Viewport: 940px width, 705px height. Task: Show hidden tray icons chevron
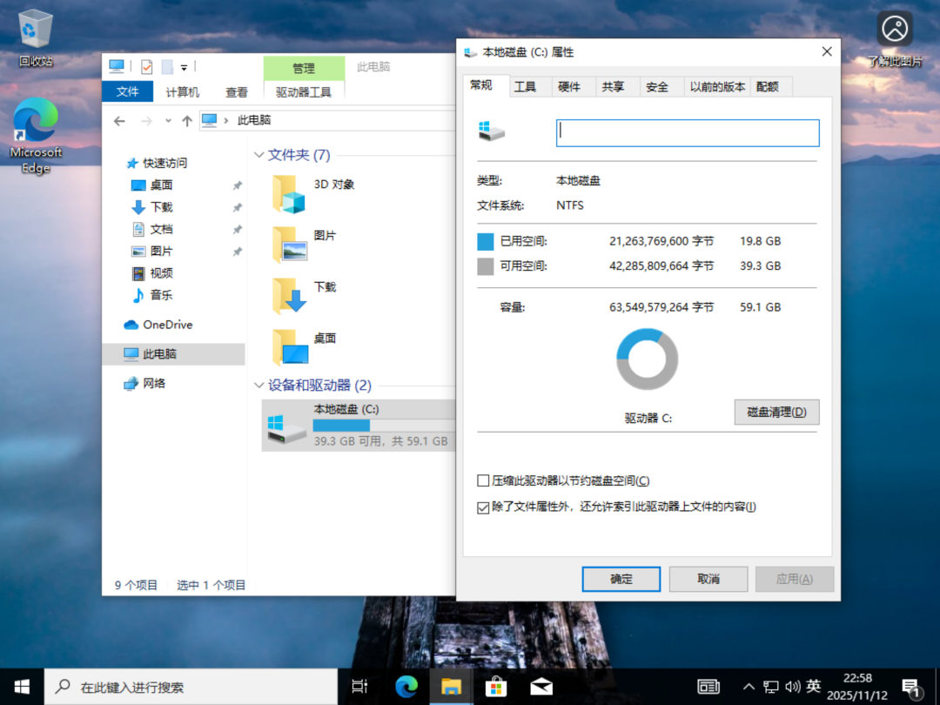749,687
